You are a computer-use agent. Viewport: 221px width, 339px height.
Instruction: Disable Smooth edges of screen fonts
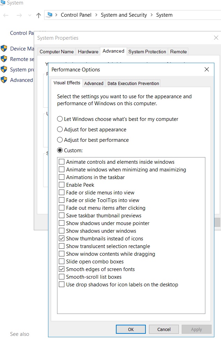pos(62,269)
